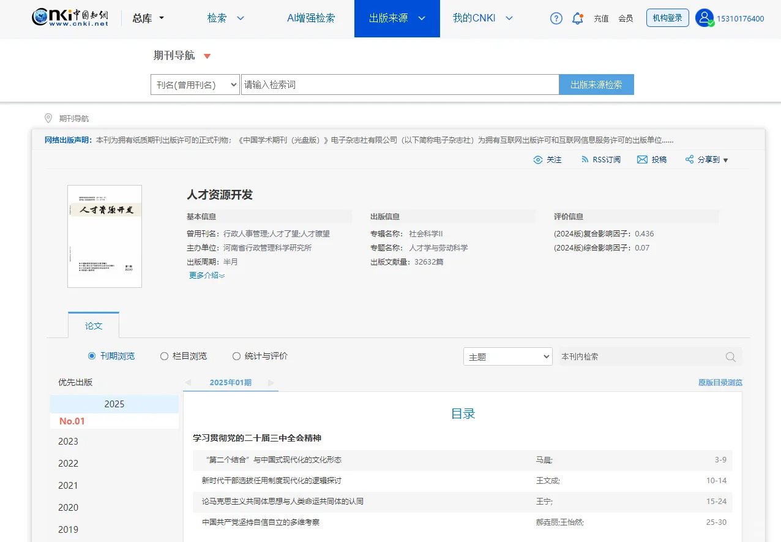Click the user avatar icon
This screenshot has width=781, height=542.
(704, 18)
